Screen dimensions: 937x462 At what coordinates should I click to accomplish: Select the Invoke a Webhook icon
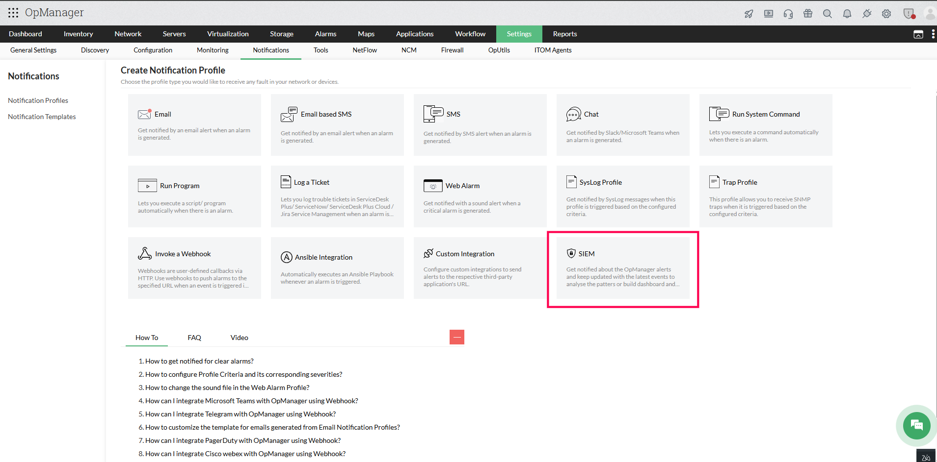click(x=145, y=253)
